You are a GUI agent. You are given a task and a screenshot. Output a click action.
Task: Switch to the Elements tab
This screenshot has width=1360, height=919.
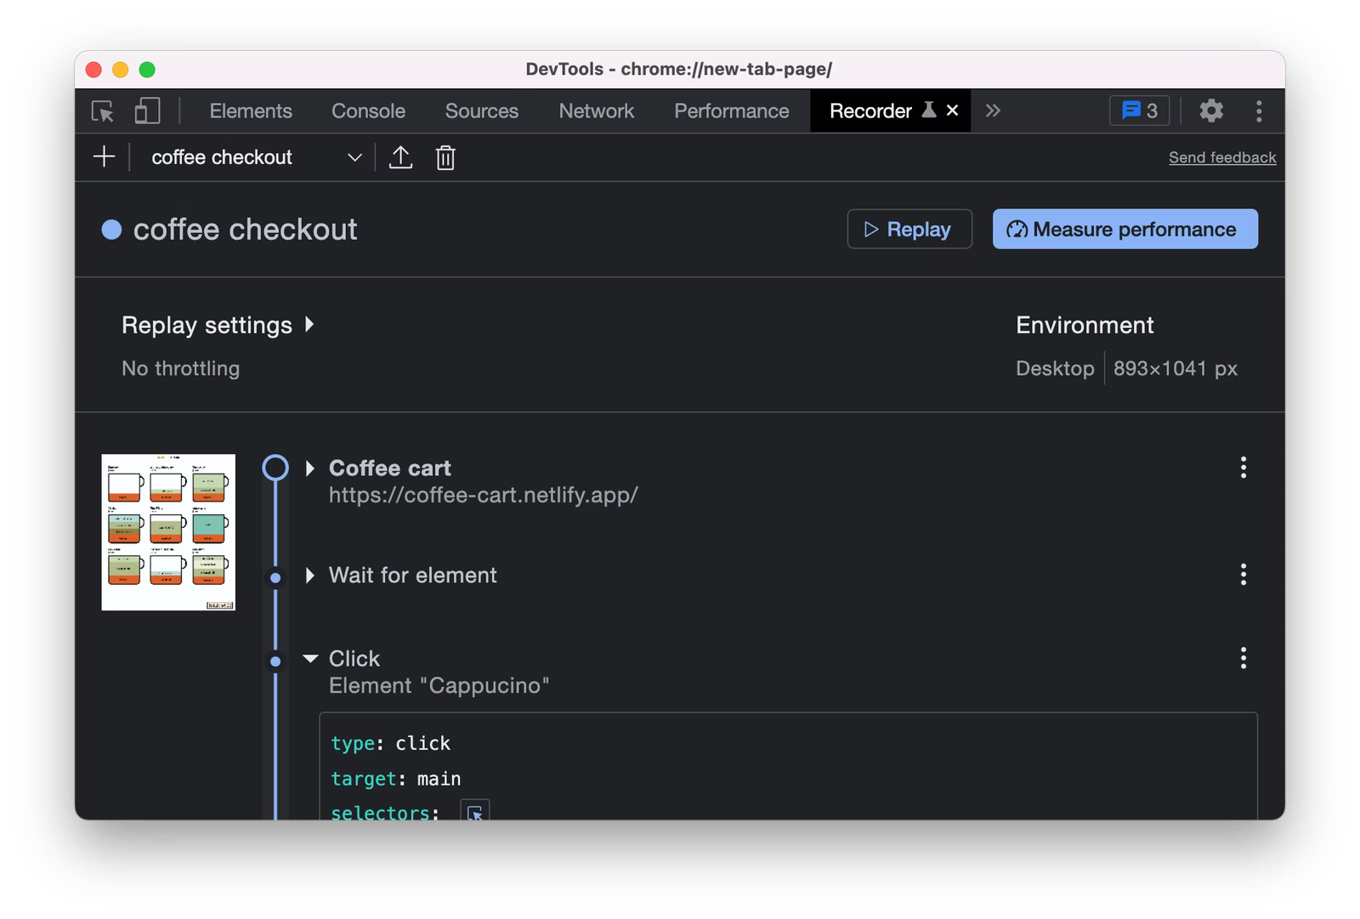(x=251, y=111)
